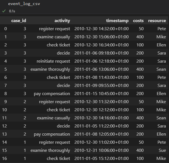The width and height of the screenshot is (169, 163).
Task: Click examine thoroughly in row 5
Action: (x=50, y=69)
